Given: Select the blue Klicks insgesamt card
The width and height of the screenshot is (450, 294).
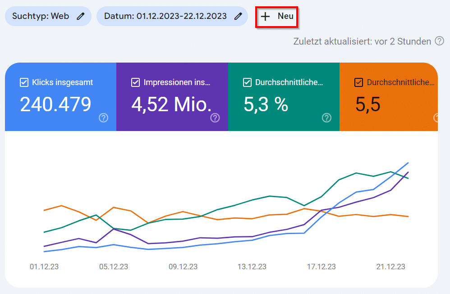Looking at the screenshot, I should point(60,97).
